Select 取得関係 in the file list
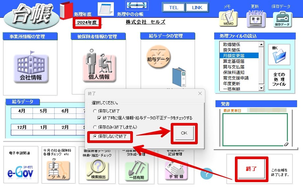The image size is (303, 191). 239,44
